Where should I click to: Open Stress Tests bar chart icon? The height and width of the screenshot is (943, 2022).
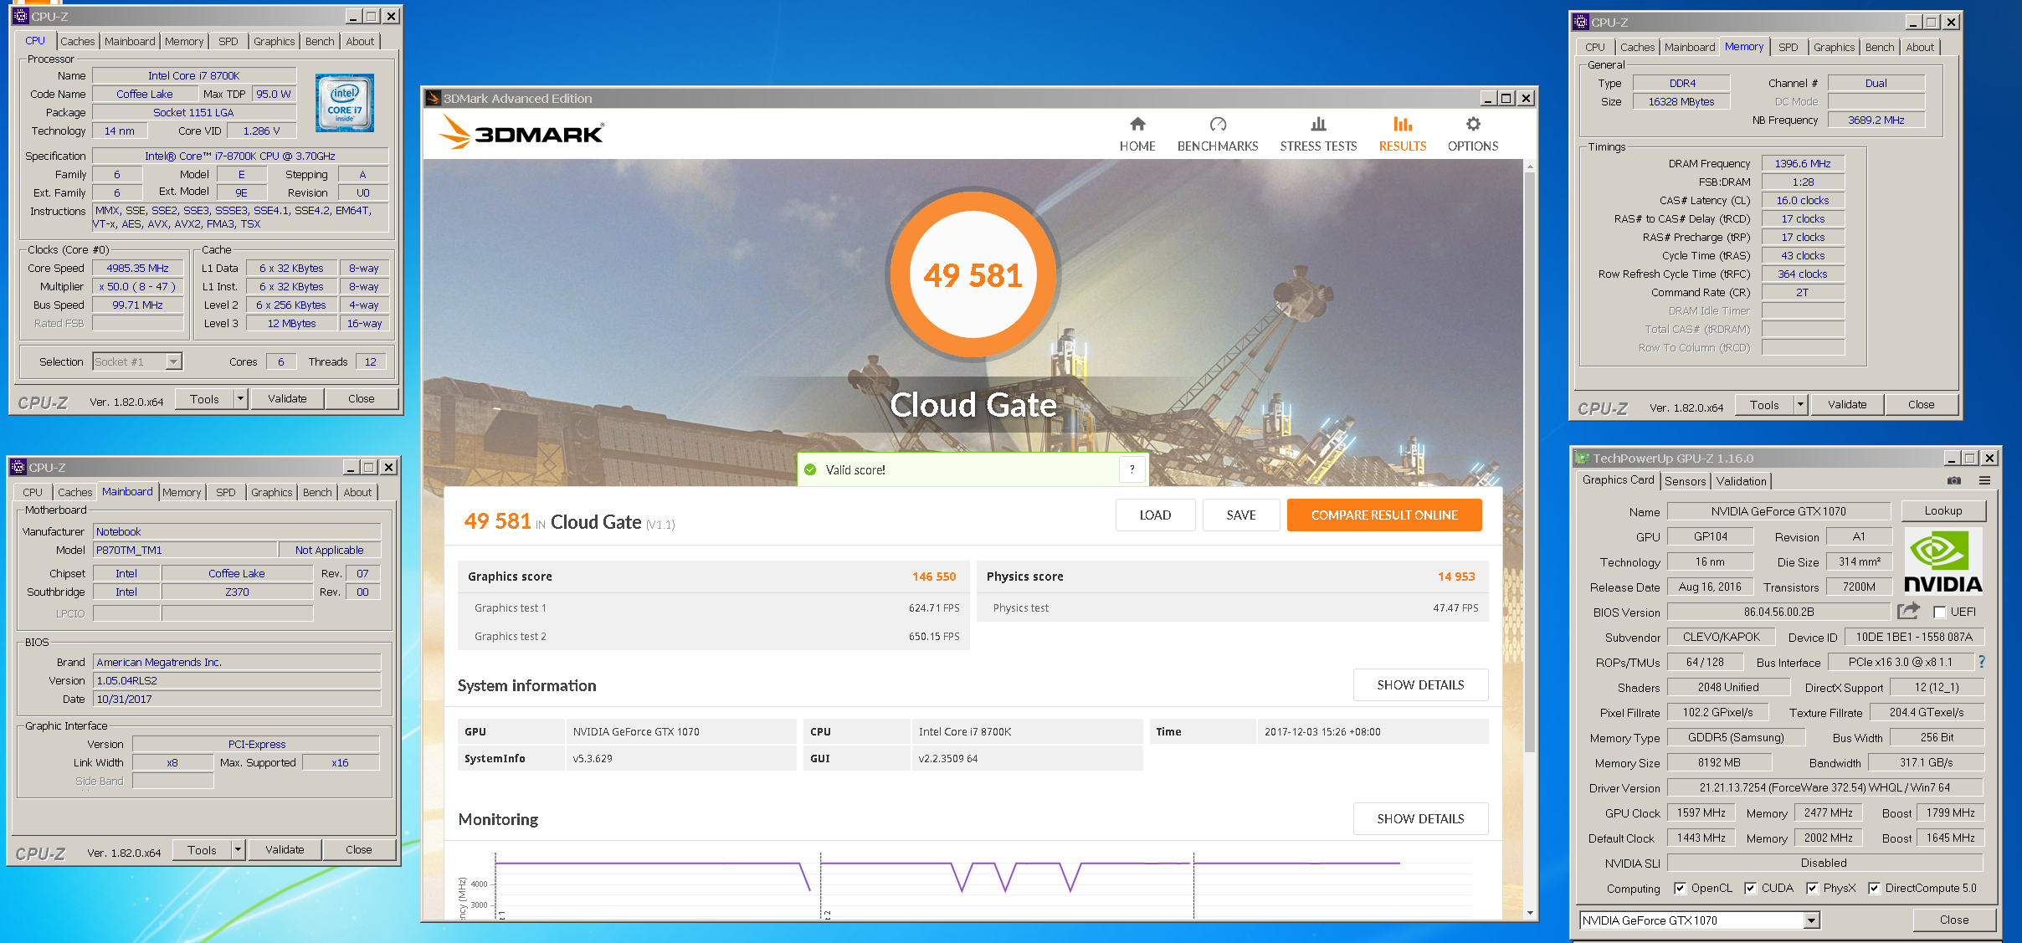(x=1318, y=125)
